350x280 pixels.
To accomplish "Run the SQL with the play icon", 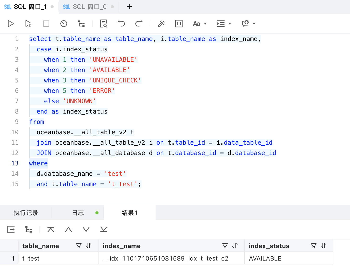I will 11,24.
